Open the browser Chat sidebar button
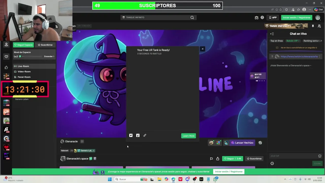The image size is (325, 183). point(318,10)
